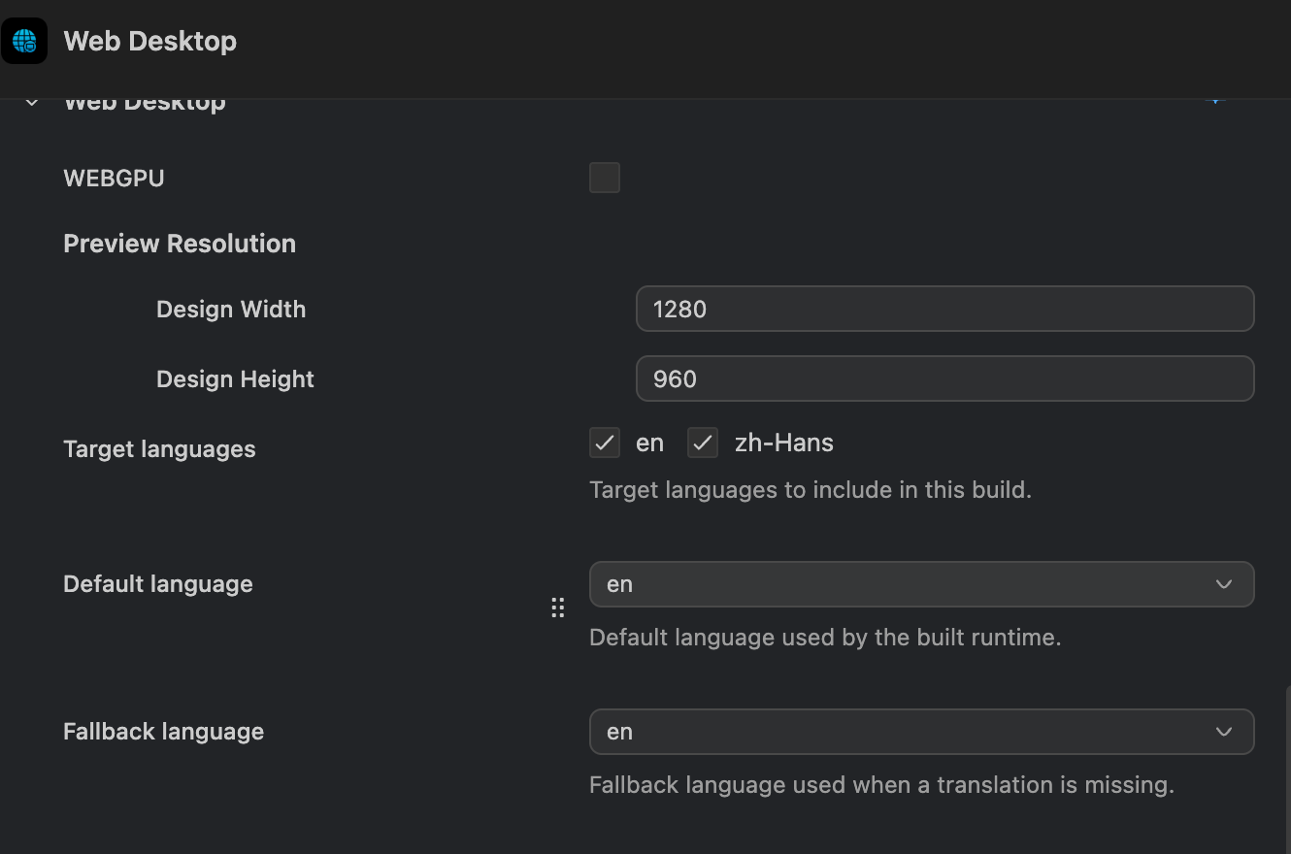
Task: Click the Design Height label
Action: click(x=235, y=379)
